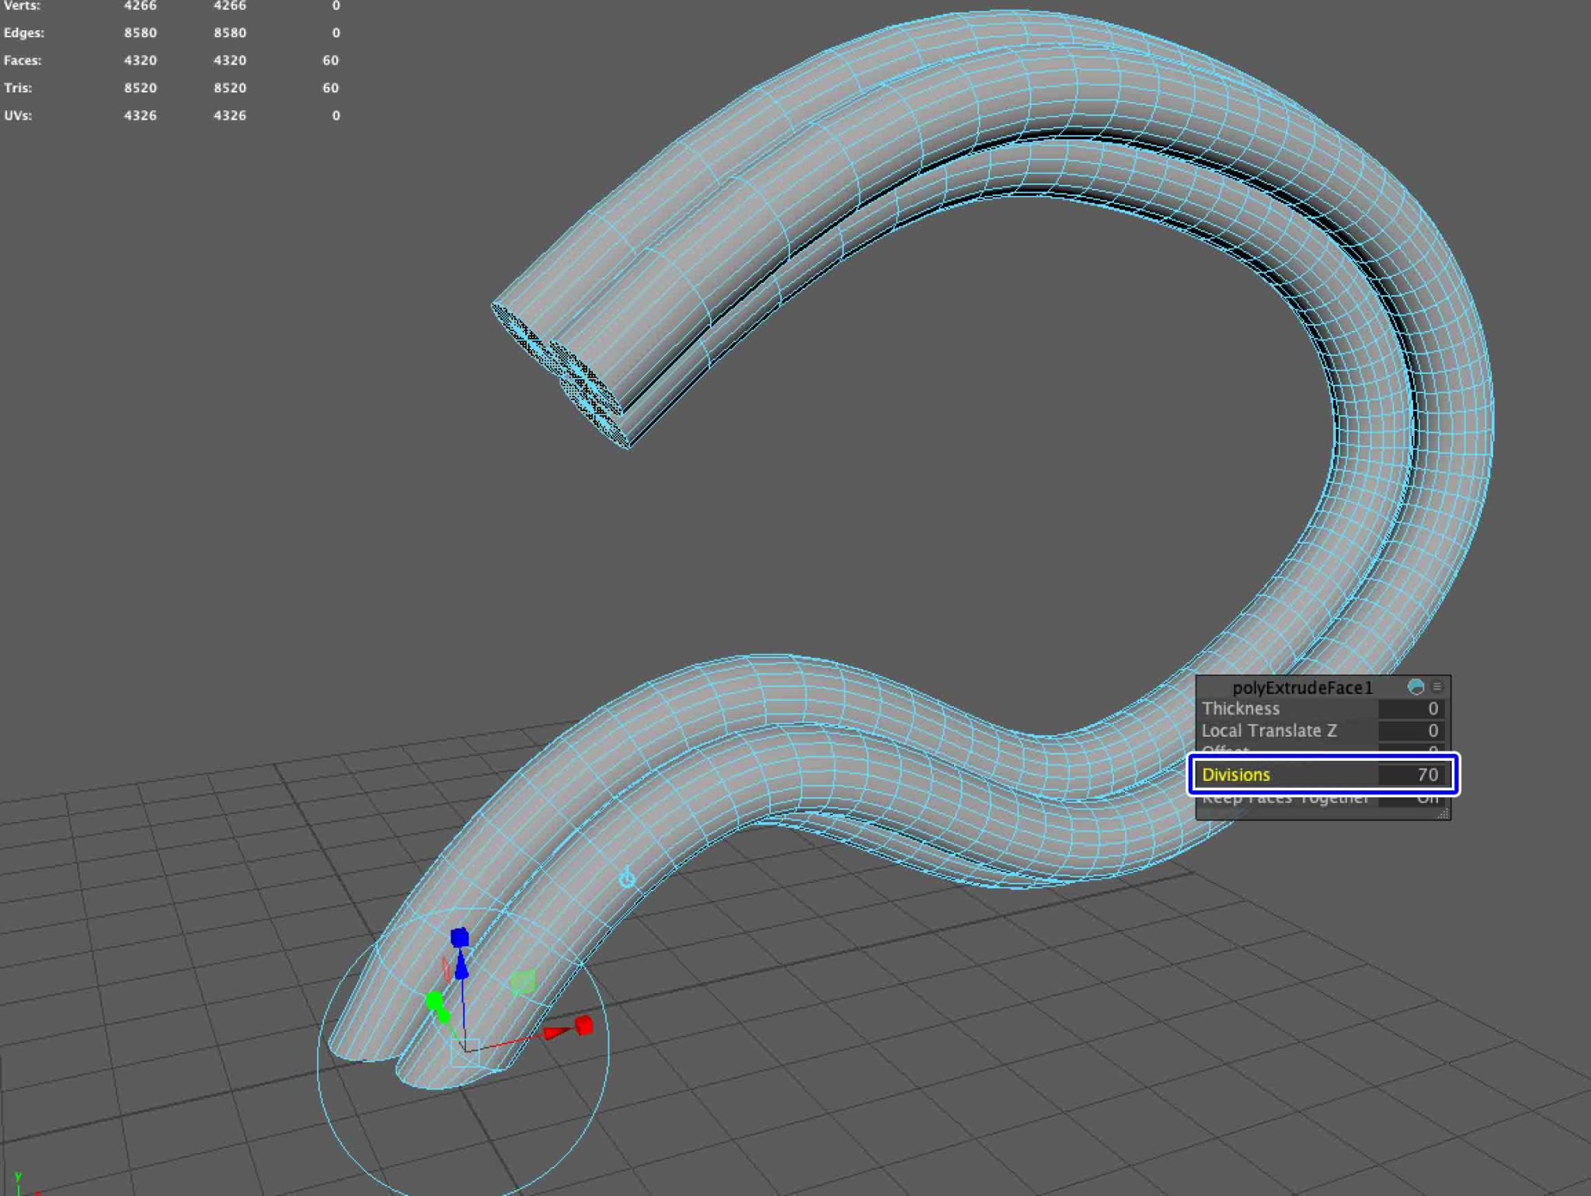Click the Local Translate Z value field
1591x1196 pixels.
tap(1412, 731)
